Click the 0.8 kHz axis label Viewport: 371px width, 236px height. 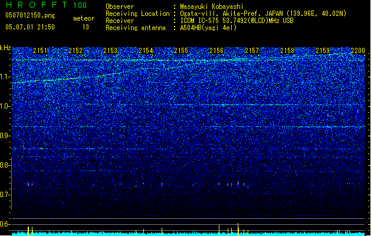pos(5,165)
